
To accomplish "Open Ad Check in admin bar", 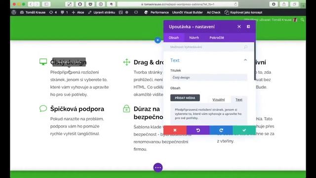I will pos(214,12).
